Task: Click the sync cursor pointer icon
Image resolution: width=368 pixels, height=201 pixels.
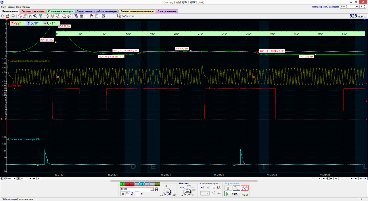Action: [x=219, y=188]
